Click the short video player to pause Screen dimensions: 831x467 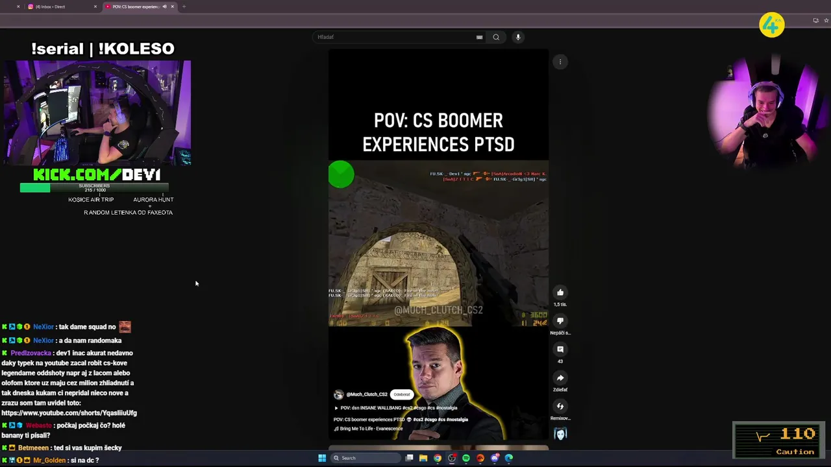438,243
